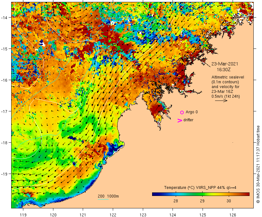Click the '(0.1m contours)' text line
Viewport: 262px width, 217px height.
[x=225, y=82]
